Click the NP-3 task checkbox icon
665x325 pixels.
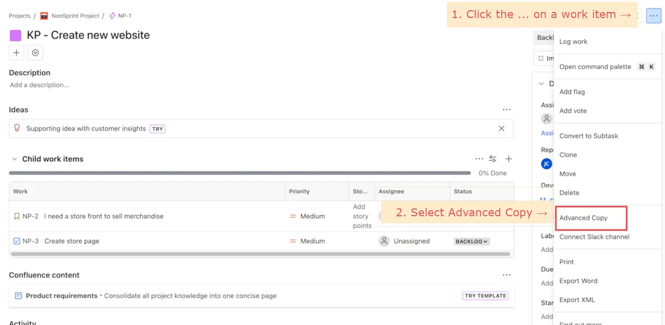tap(17, 241)
